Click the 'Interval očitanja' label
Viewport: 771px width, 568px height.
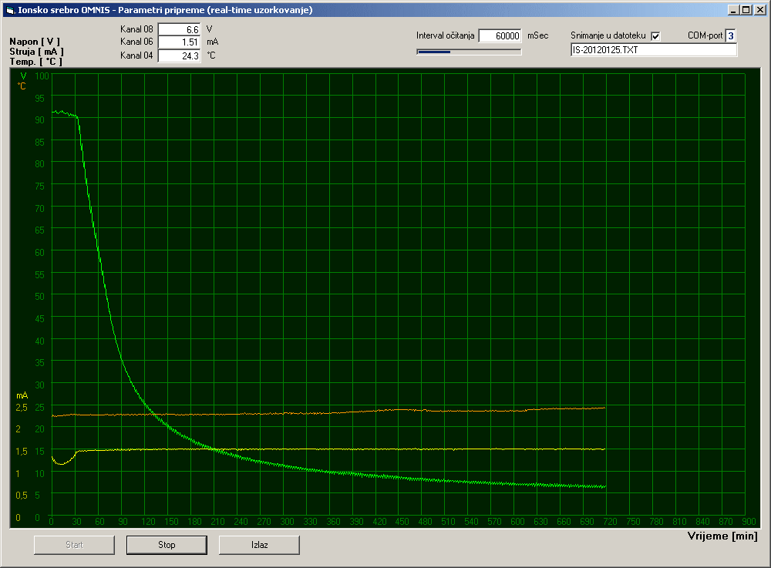click(446, 36)
